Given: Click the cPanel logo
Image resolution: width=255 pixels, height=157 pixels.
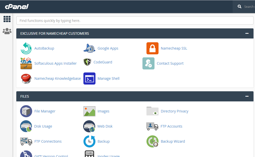Looking at the screenshot, I should tap(17, 7).
